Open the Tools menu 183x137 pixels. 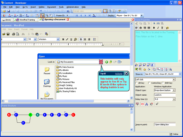tap(61, 7)
